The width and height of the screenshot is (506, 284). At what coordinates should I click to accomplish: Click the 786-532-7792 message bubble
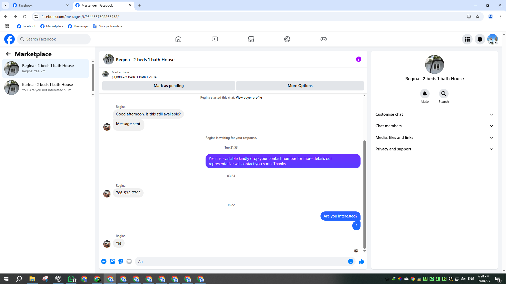click(x=128, y=193)
